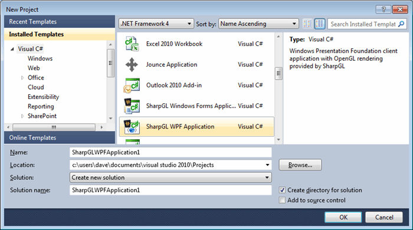Enable Add to source control checkbox
The width and height of the screenshot is (413, 230).
[x=282, y=201]
